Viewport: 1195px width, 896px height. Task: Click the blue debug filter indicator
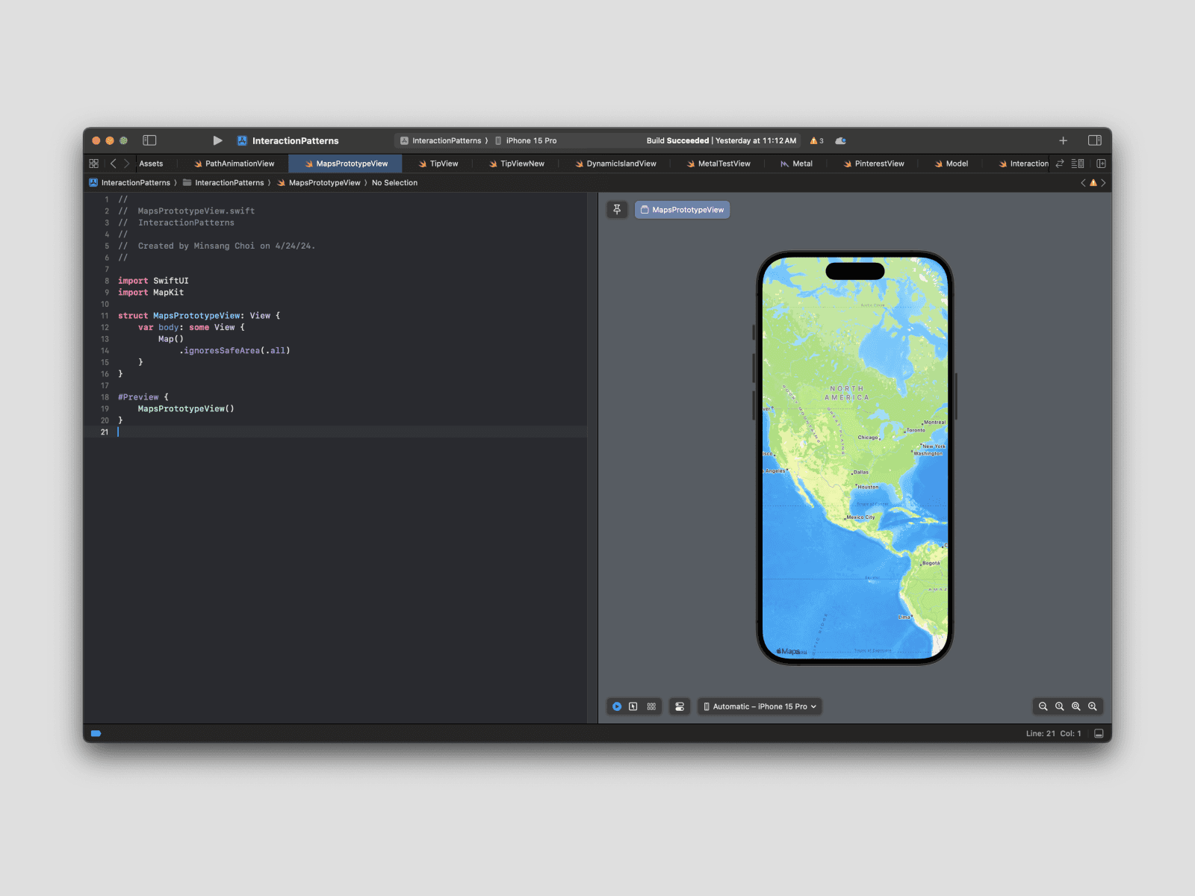96,733
